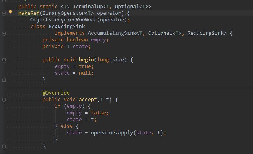Screen dimensions: 253x154
Task: Click the 'implements' keyword
Action: coord(70,33)
